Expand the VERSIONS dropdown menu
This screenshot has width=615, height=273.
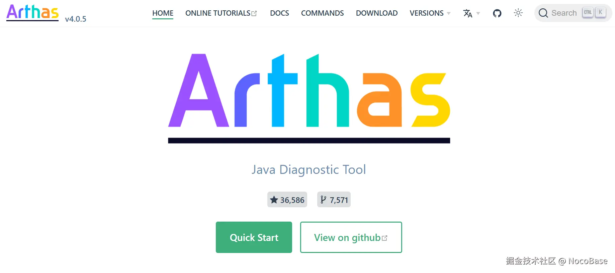tap(430, 13)
